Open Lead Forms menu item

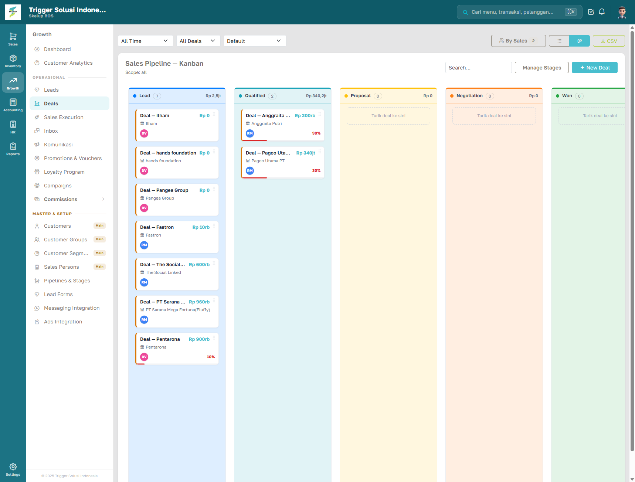click(x=69, y=294)
